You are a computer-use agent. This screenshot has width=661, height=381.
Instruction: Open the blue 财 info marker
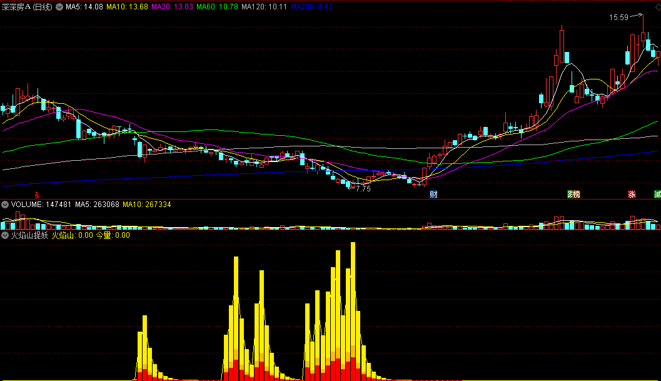[x=433, y=195]
